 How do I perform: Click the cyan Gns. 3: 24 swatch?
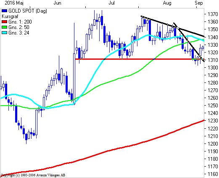[x=4, y=33]
